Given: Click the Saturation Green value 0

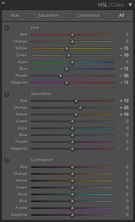Looking at the screenshot, I should (x=127, y=121).
